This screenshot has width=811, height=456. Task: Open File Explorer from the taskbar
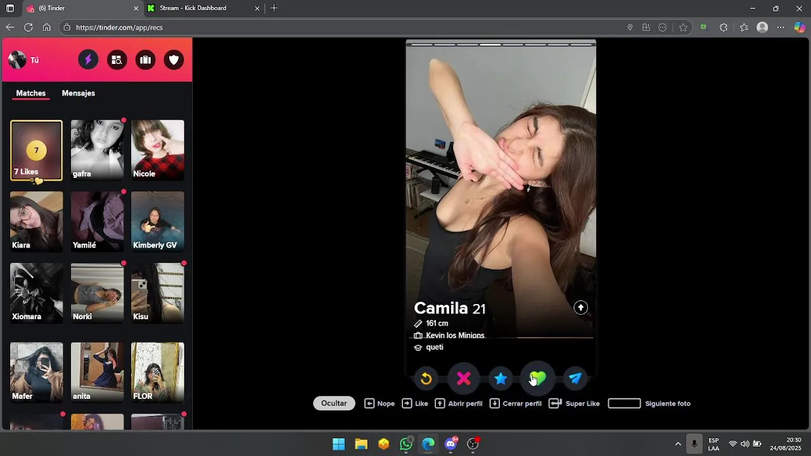[x=361, y=444]
